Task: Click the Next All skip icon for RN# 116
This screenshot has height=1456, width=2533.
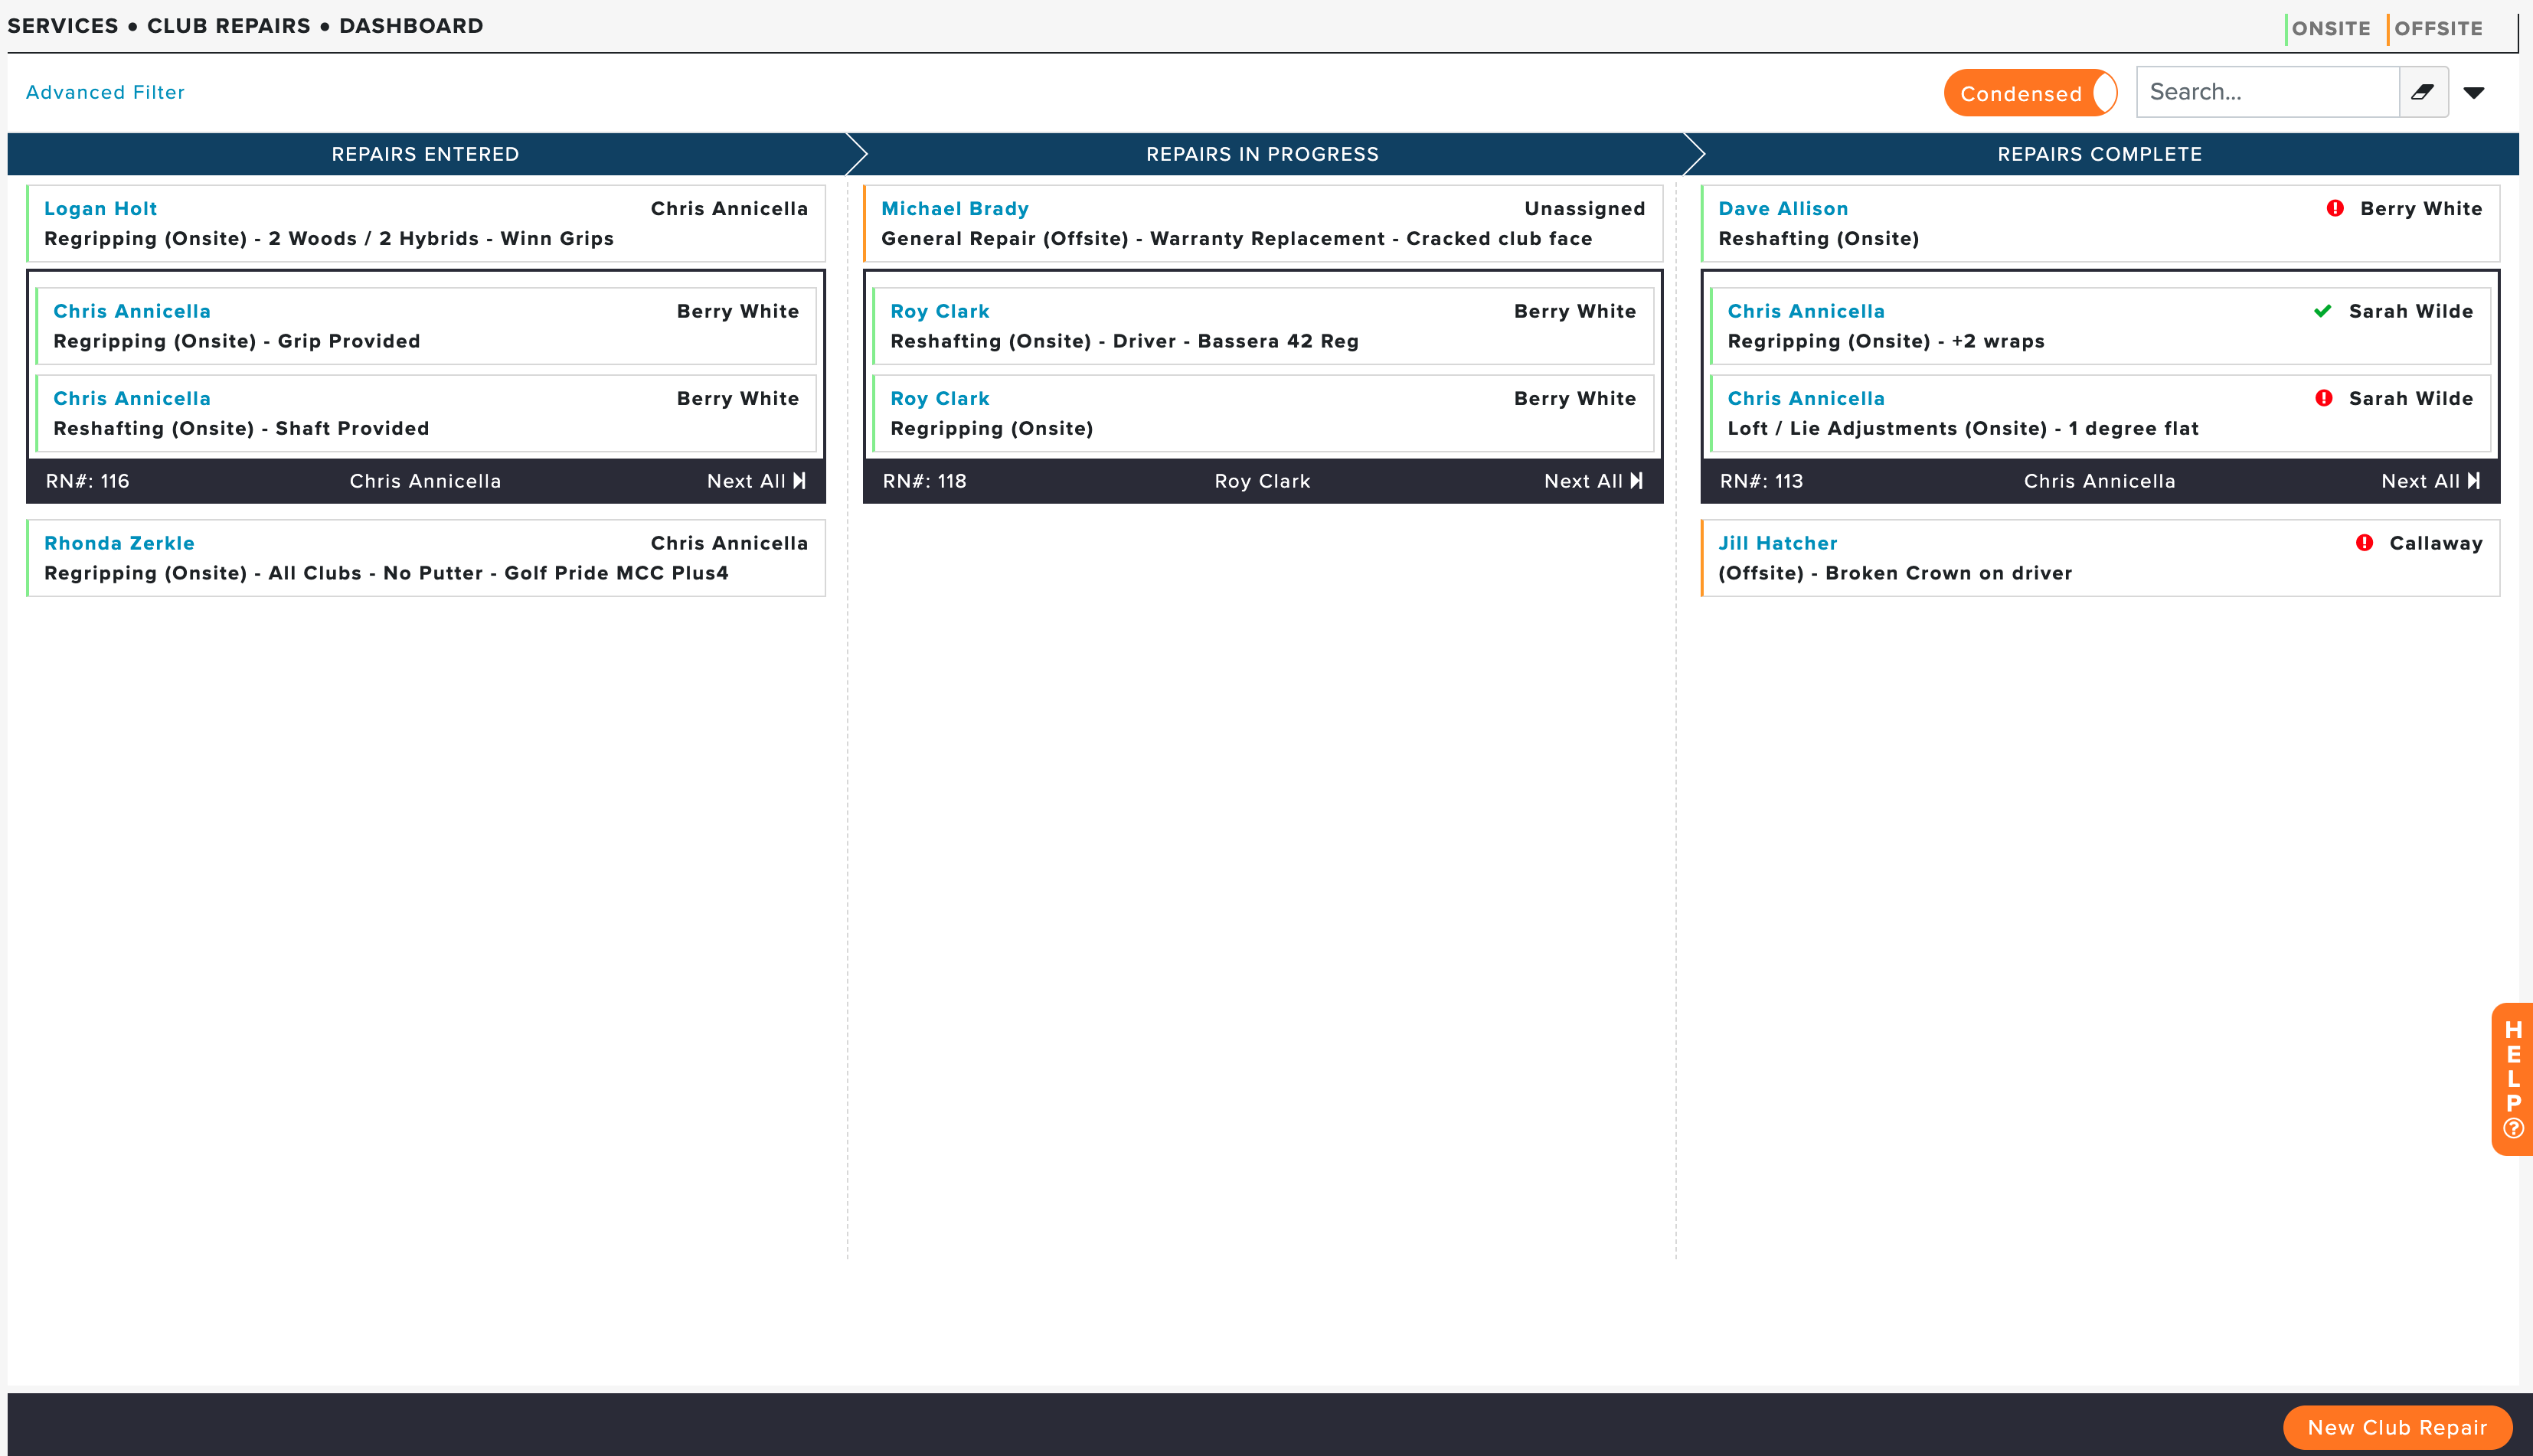Action: (799, 481)
